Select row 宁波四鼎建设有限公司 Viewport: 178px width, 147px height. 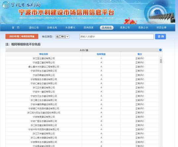[82, 75]
